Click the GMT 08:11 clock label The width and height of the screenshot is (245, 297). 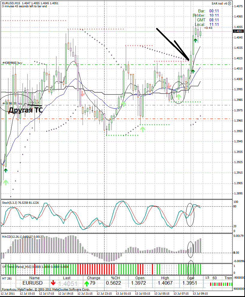(208, 20)
